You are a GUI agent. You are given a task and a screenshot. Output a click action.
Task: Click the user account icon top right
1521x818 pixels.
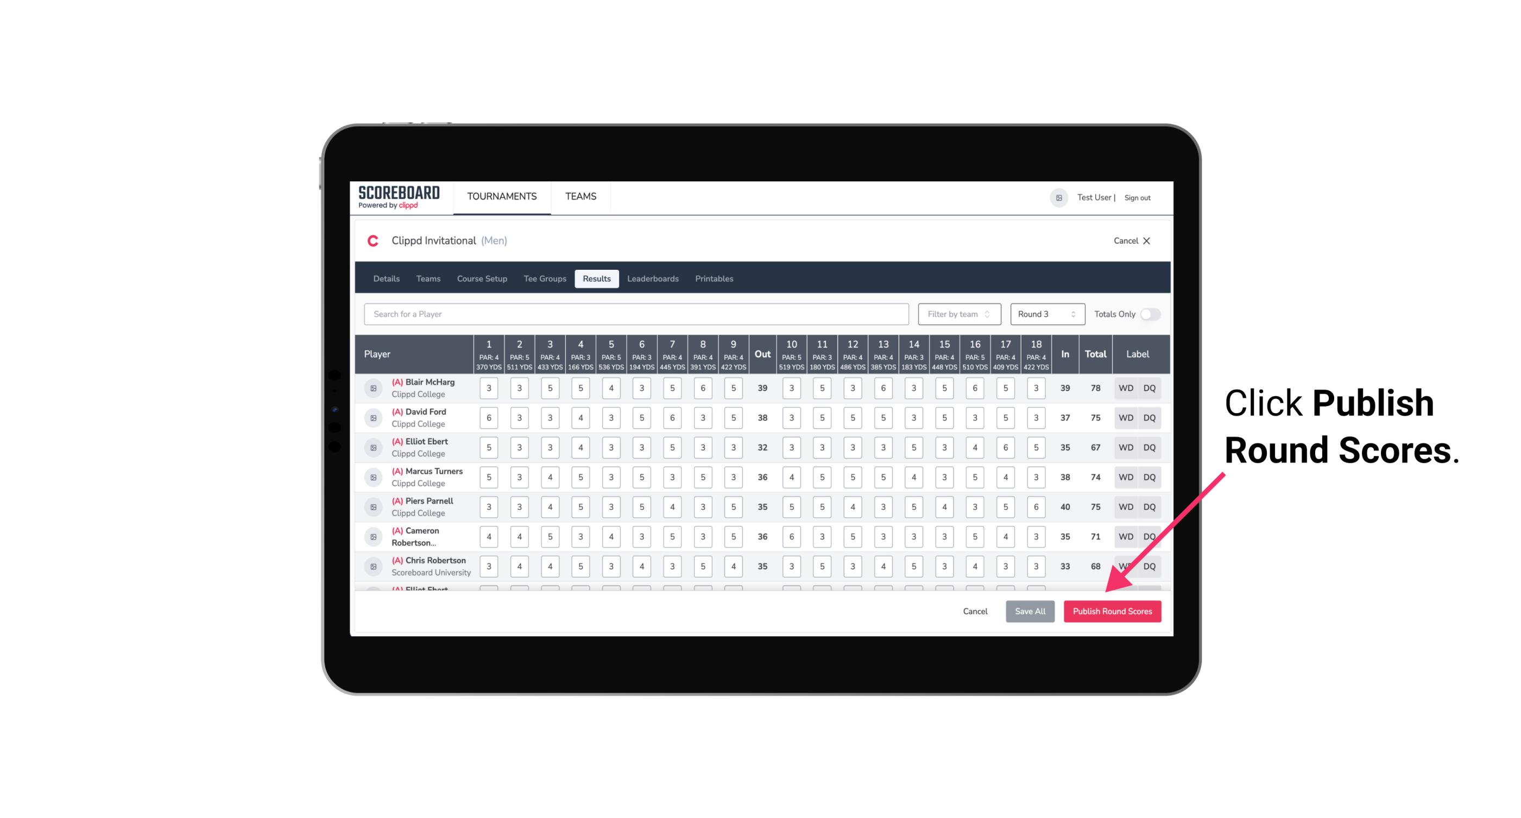point(1058,196)
